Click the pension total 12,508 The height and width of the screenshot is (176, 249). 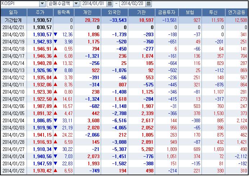click(241, 20)
